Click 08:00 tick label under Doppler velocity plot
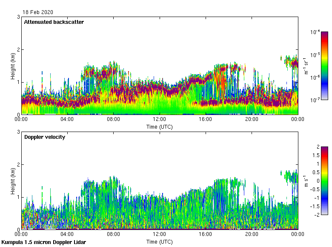 point(113,235)
